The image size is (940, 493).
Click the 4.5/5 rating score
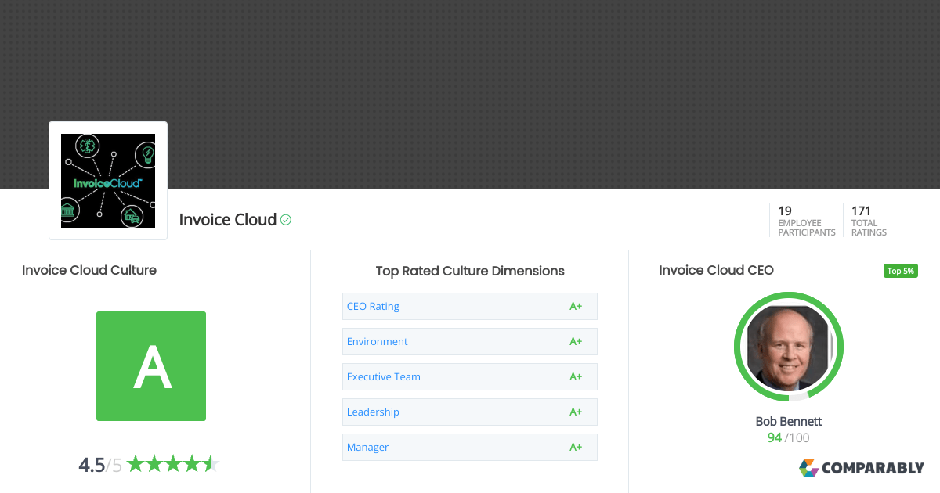pyautogui.click(x=100, y=465)
